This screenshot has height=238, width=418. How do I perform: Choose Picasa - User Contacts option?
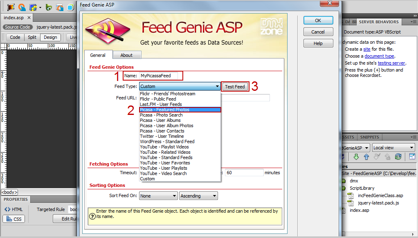(180, 131)
